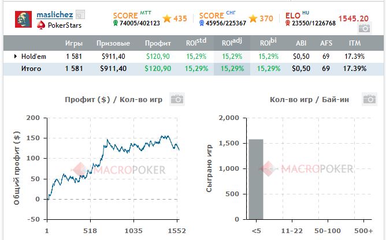Viewport: 386px width, 240px height.
Task: Click the star icon next to 370
Action: click(253, 19)
